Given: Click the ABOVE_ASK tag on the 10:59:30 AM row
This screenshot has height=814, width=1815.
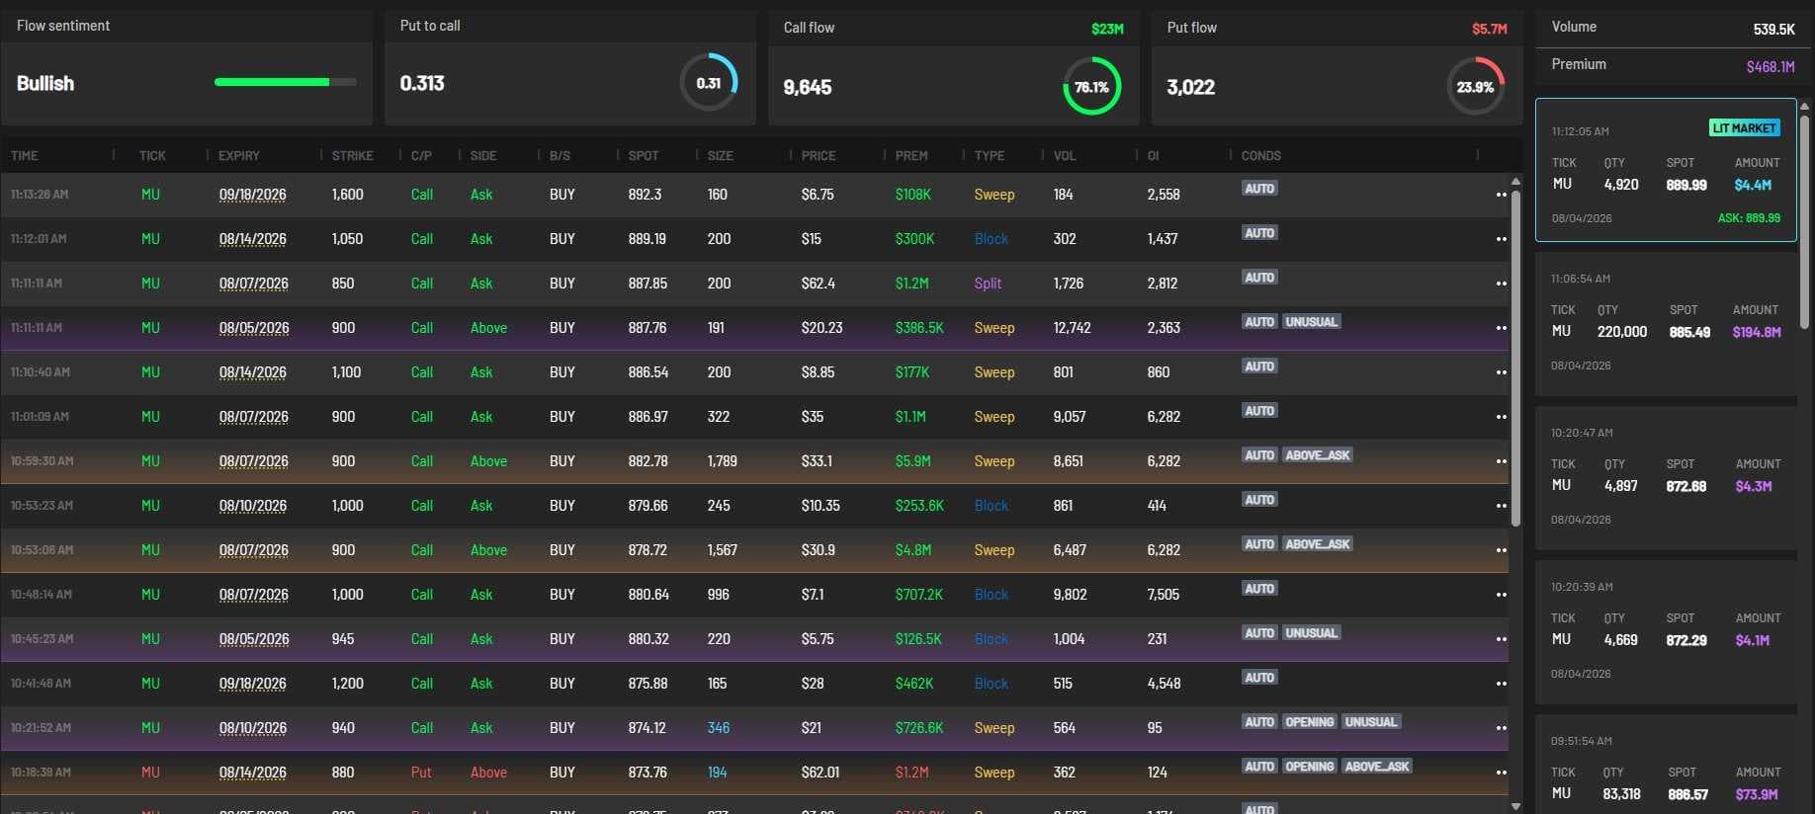Looking at the screenshot, I should point(1318,455).
